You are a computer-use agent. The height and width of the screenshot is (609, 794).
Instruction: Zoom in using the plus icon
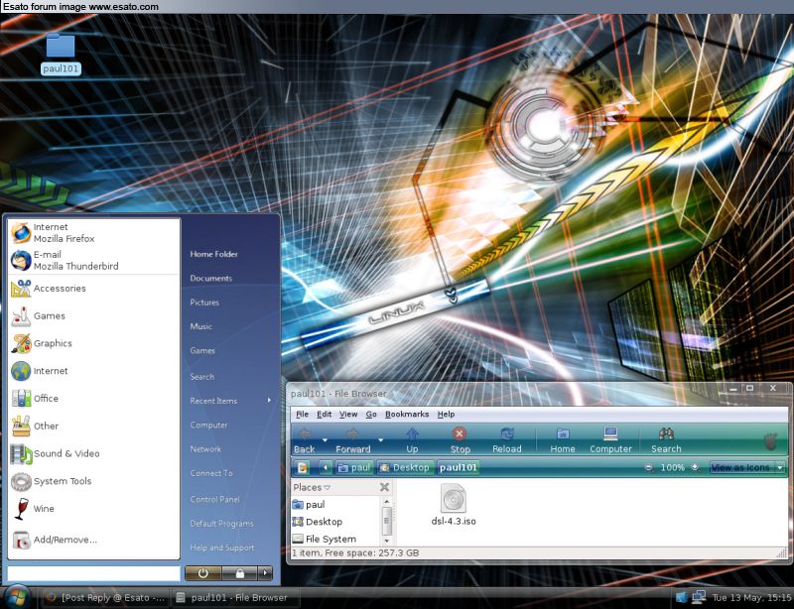[696, 467]
